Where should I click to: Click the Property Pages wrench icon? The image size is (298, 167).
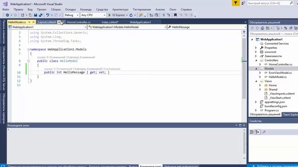click(x=264, y=132)
